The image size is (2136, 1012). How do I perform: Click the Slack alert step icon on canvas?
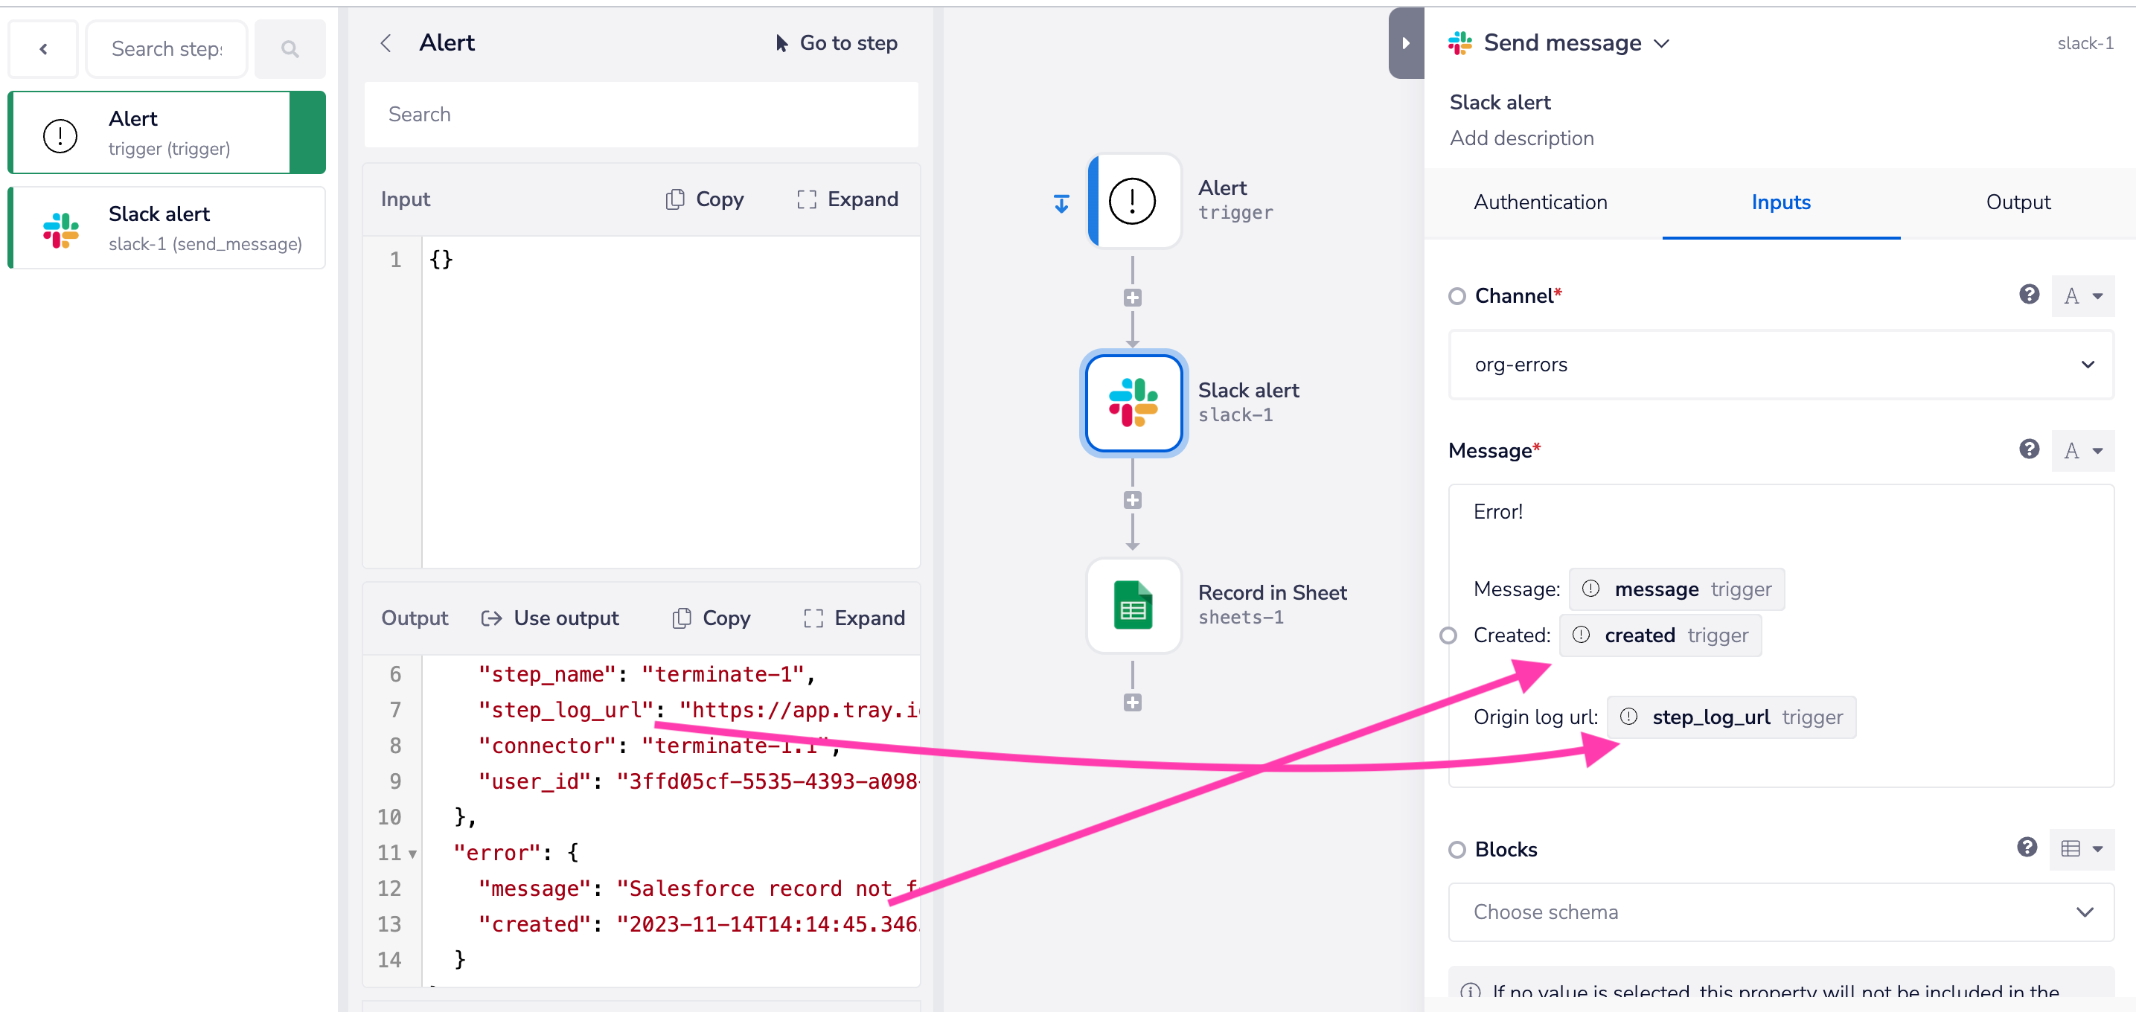1133,403
